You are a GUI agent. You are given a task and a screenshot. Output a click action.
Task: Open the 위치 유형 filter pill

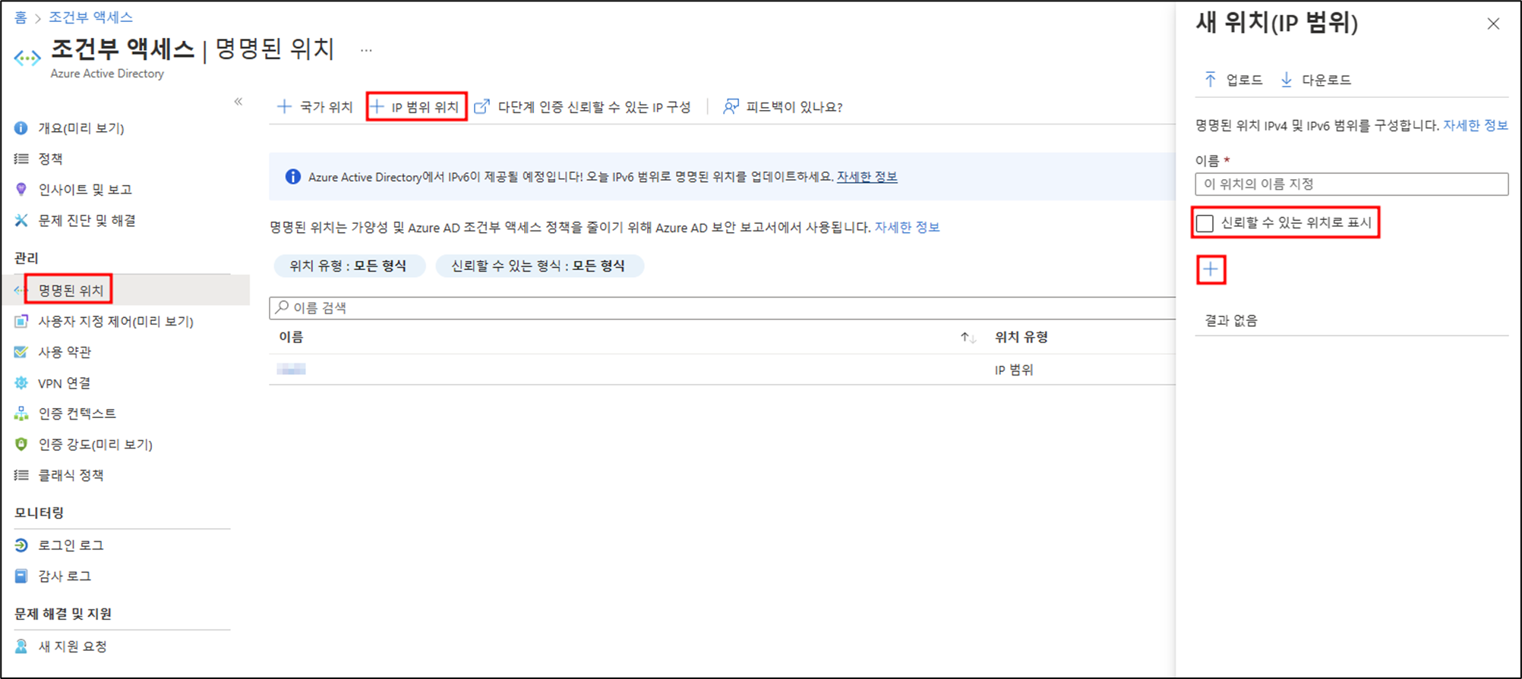[x=348, y=266]
